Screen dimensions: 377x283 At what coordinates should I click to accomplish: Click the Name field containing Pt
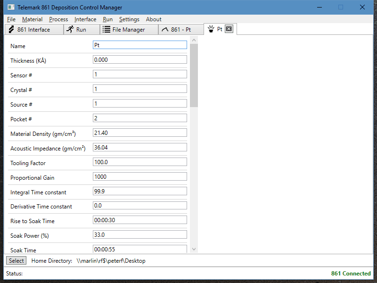coord(140,45)
